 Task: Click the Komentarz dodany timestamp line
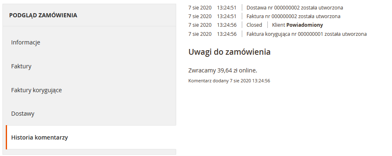[x=229, y=81]
